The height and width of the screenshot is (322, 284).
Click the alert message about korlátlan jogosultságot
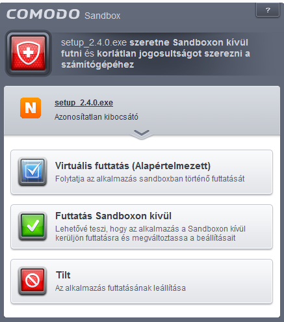coord(155,53)
